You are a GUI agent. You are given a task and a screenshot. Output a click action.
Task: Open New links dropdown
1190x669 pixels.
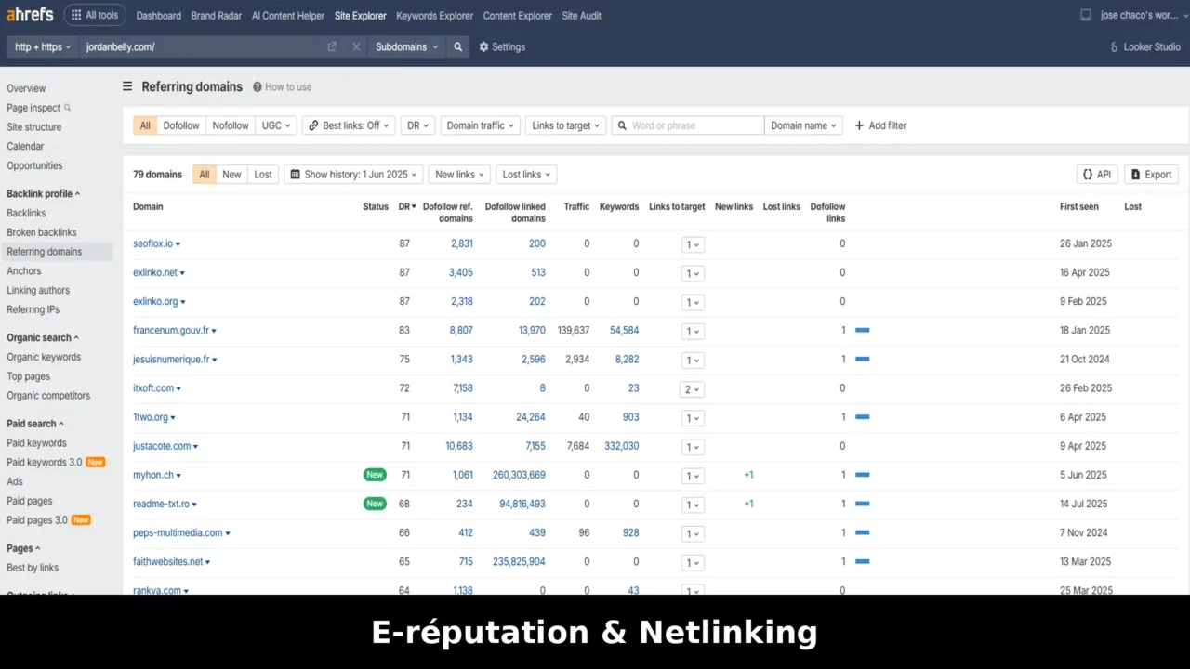point(459,174)
